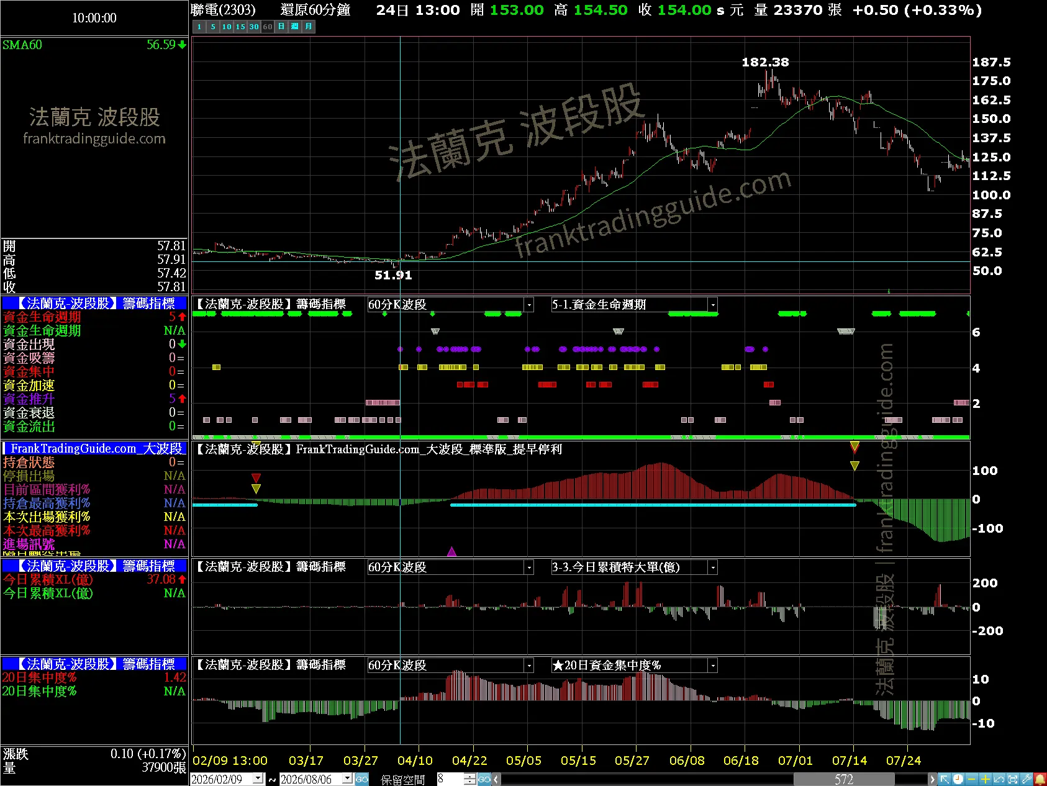Click the reserved space stepper arrows
The width and height of the screenshot is (1047, 786).
(x=470, y=779)
